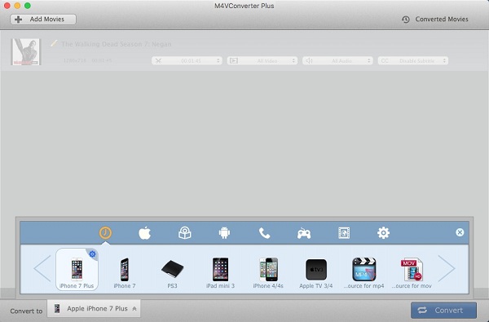Select the box-shaped device category tab

click(185, 233)
